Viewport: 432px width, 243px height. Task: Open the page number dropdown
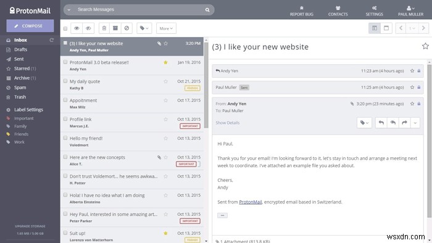pos(412,28)
